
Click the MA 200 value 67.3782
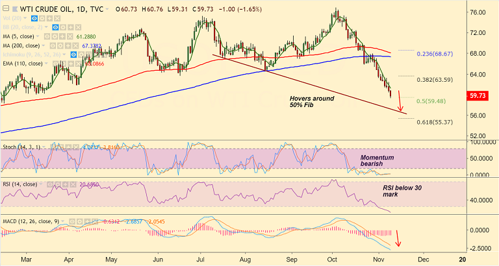point(92,46)
